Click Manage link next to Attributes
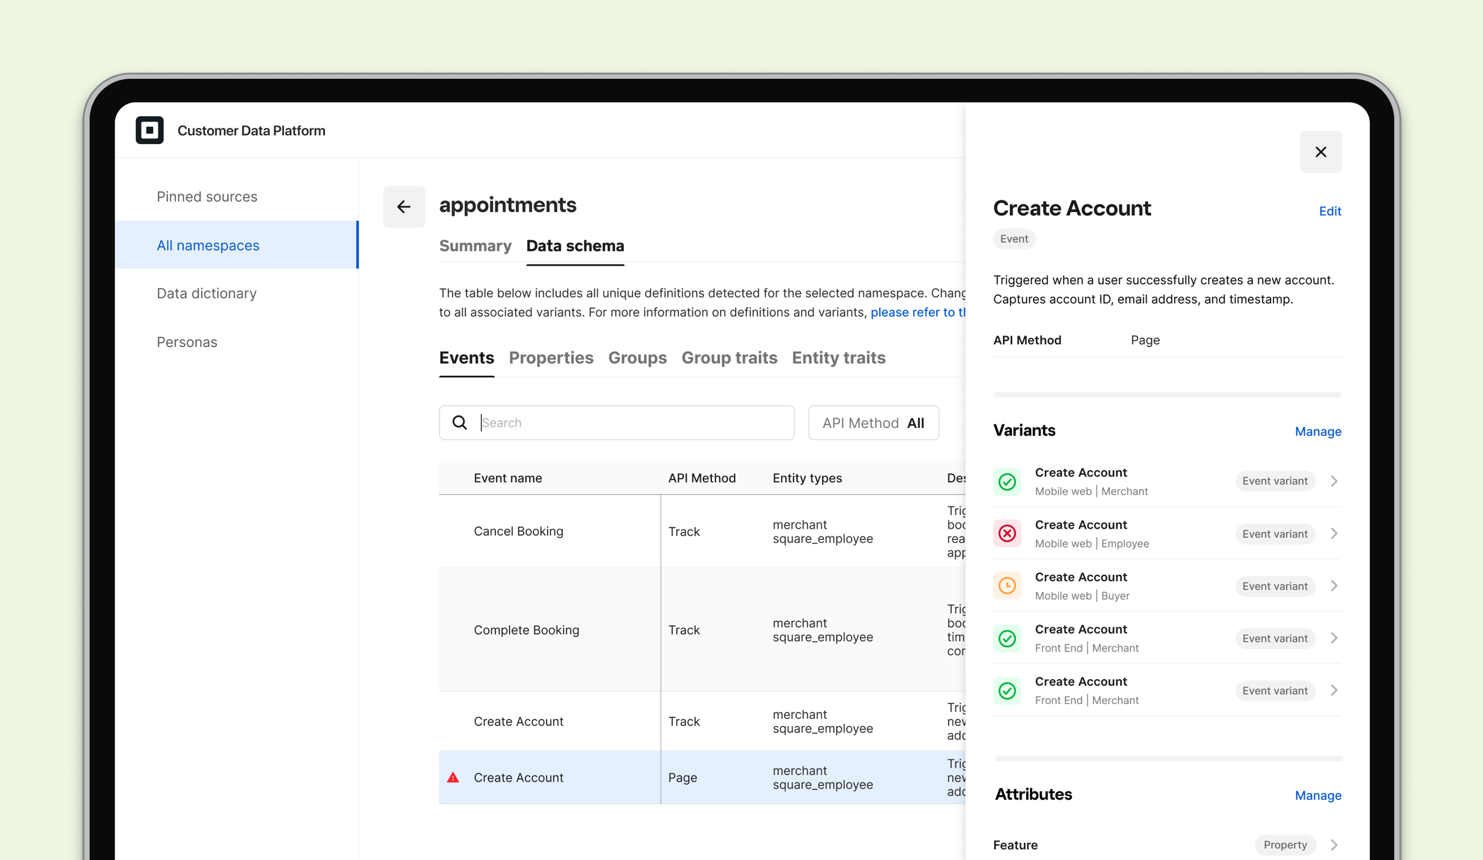This screenshot has width=1483, height=860. [x=1317, y=795]
